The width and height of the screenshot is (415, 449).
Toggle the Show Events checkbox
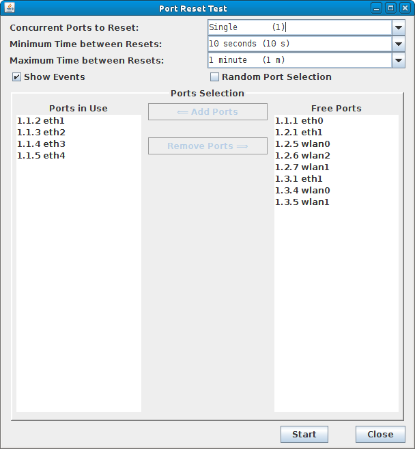(x=16, y=77)
